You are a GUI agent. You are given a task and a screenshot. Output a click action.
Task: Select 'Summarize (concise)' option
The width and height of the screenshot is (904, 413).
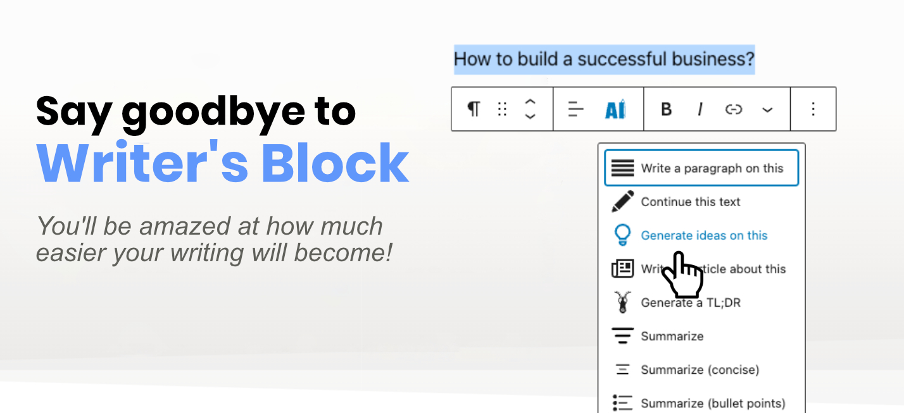click(x=700, y=369)
